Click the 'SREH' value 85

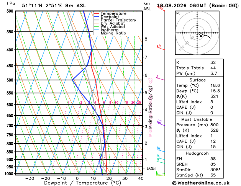pos(213,164)
